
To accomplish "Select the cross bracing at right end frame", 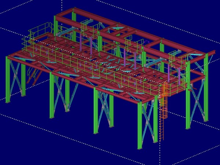I will pos(198,99).
